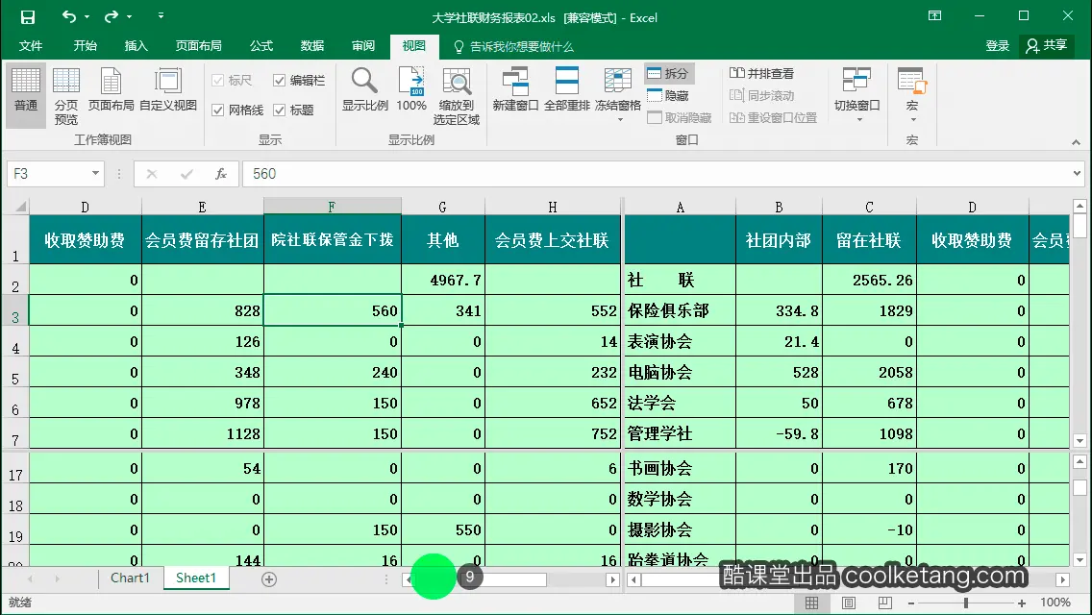Screen dimensions: 1092x615
Task: Select column header E
Action: point(202,207)
